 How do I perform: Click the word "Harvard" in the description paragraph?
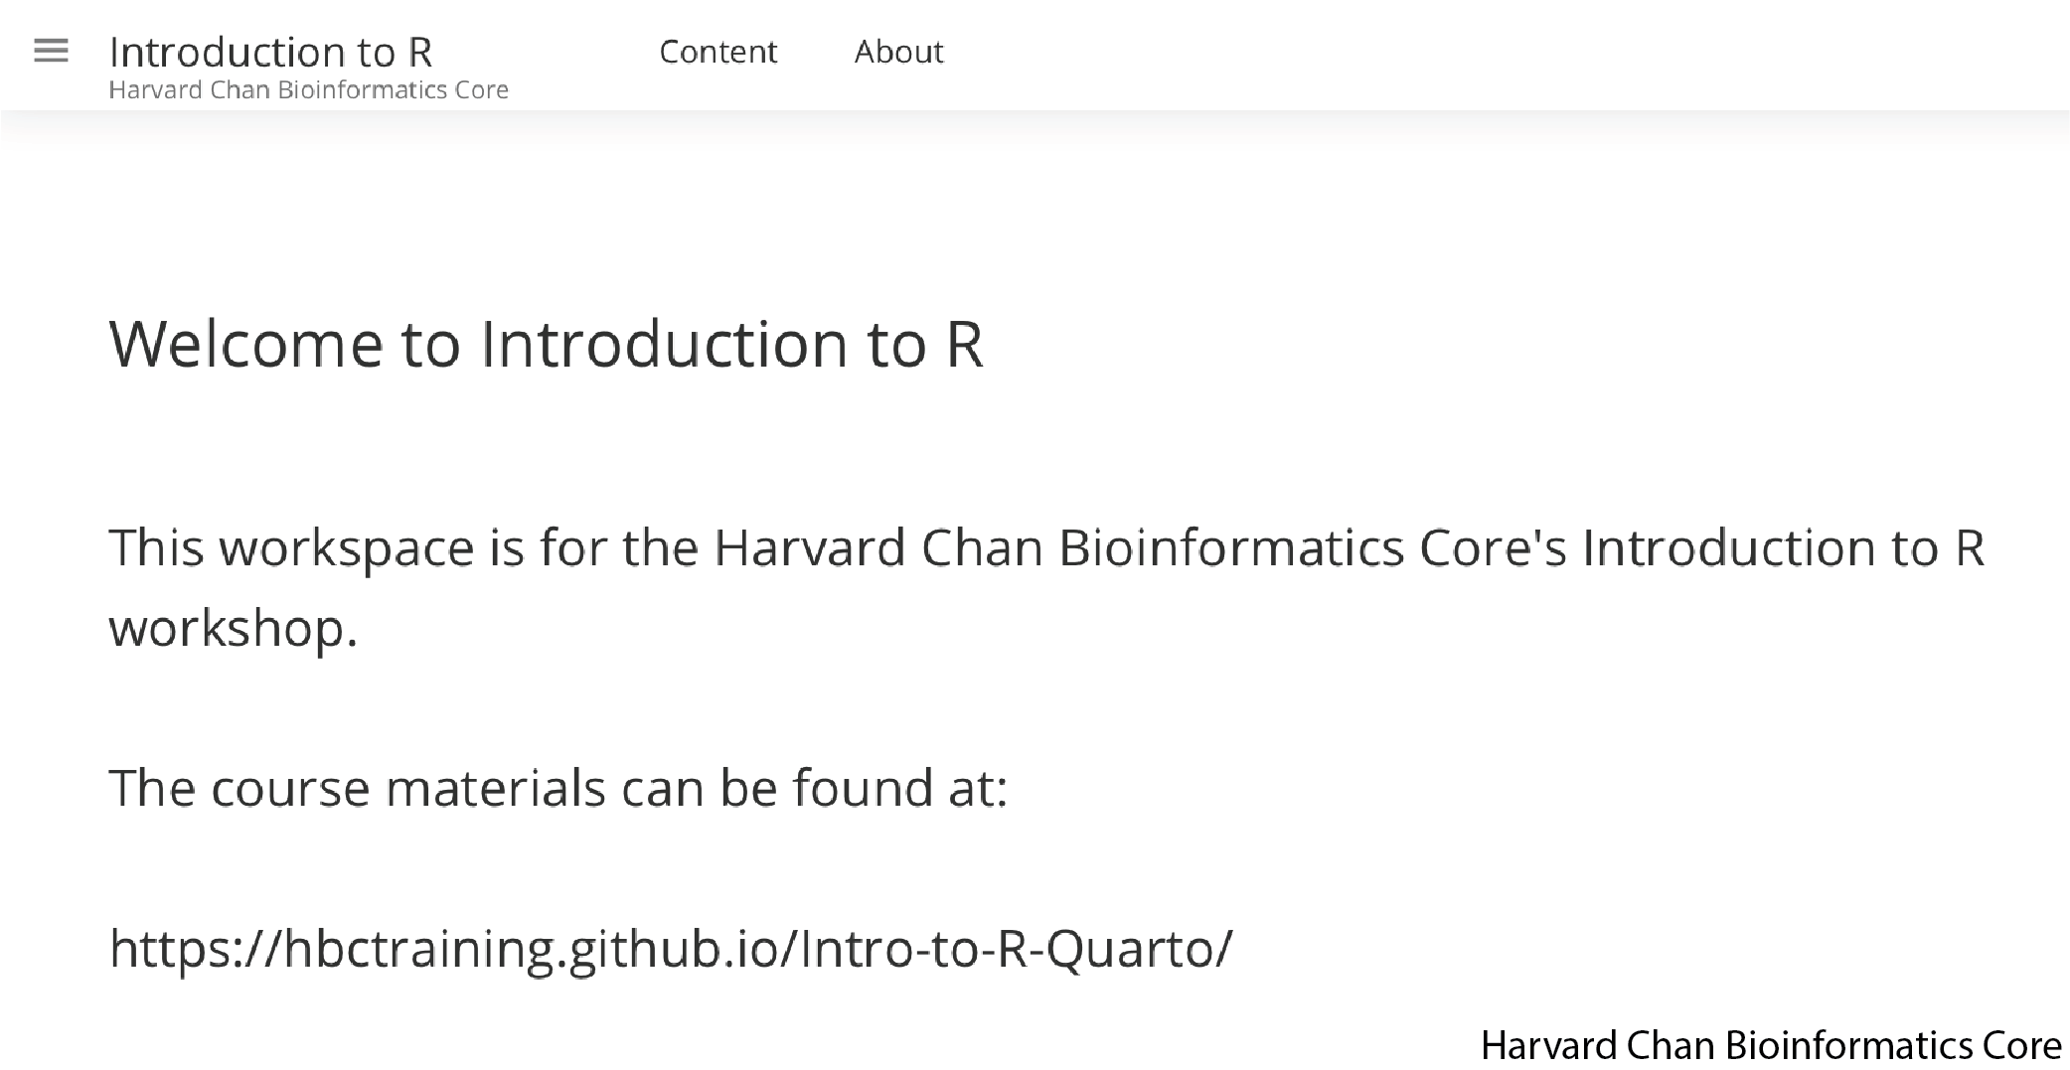tap(809, 548)
